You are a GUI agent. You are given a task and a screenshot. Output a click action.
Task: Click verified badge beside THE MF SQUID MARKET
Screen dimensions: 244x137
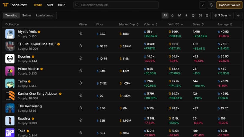coord(59,44)
